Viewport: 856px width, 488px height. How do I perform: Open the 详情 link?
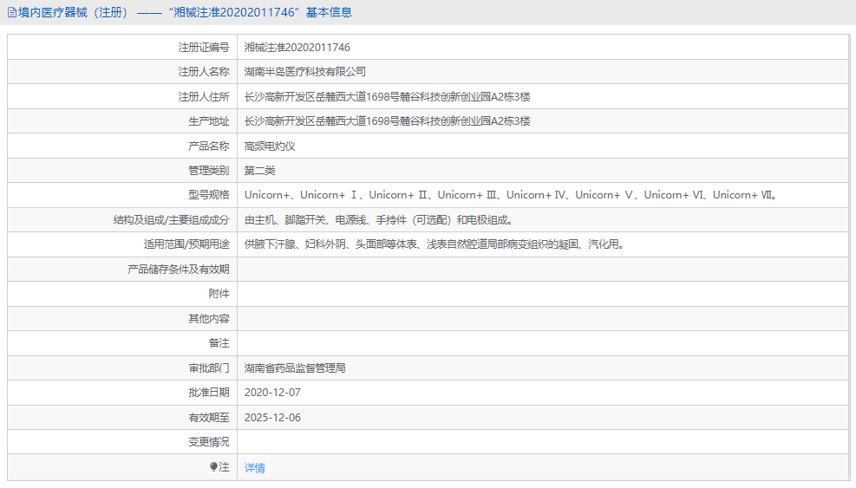pyautogui.click(x=254, y=468)
